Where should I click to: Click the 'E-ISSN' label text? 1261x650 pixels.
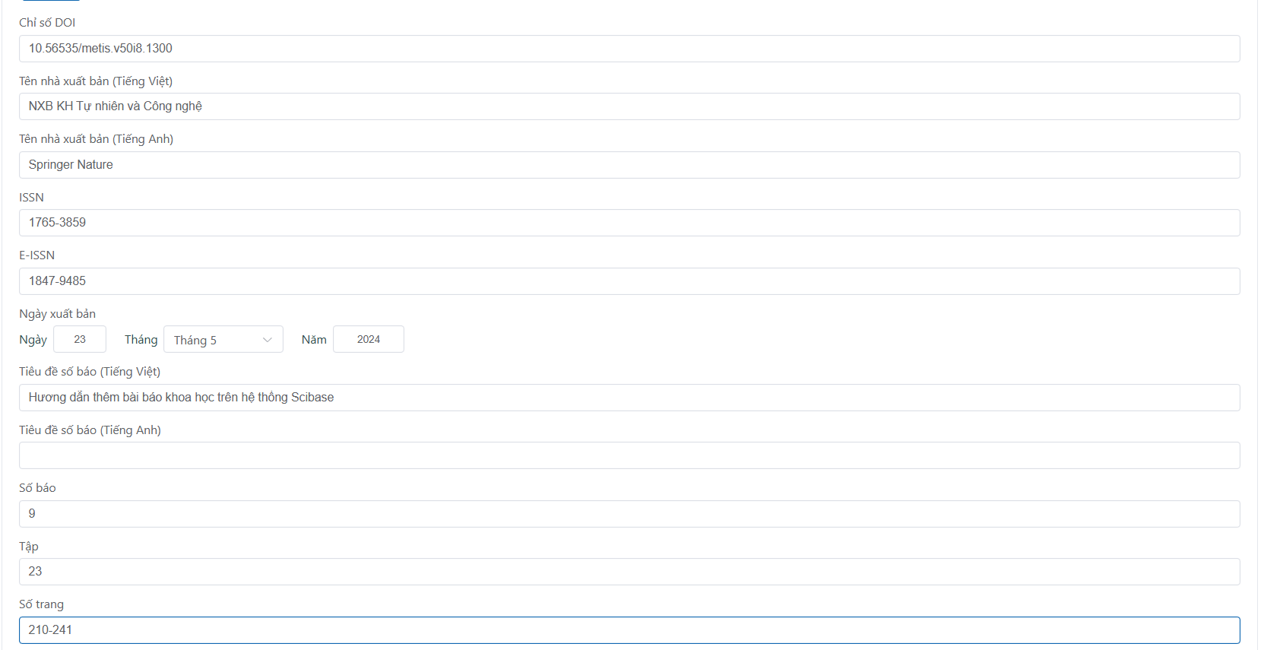36,255
